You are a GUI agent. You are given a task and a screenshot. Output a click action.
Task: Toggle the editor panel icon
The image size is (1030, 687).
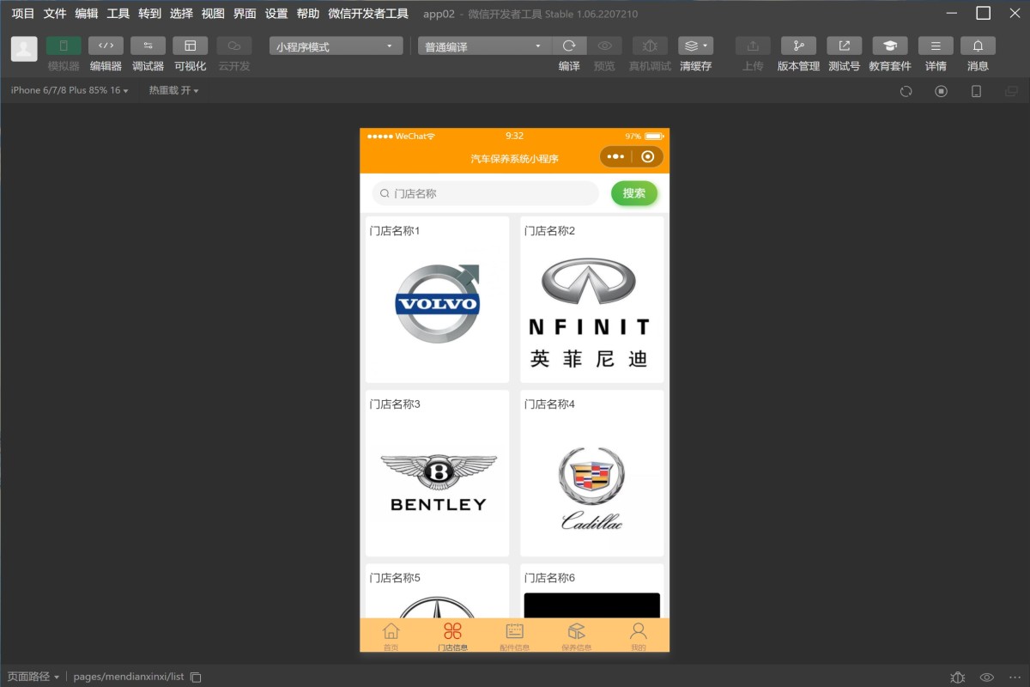coord(106,46)
